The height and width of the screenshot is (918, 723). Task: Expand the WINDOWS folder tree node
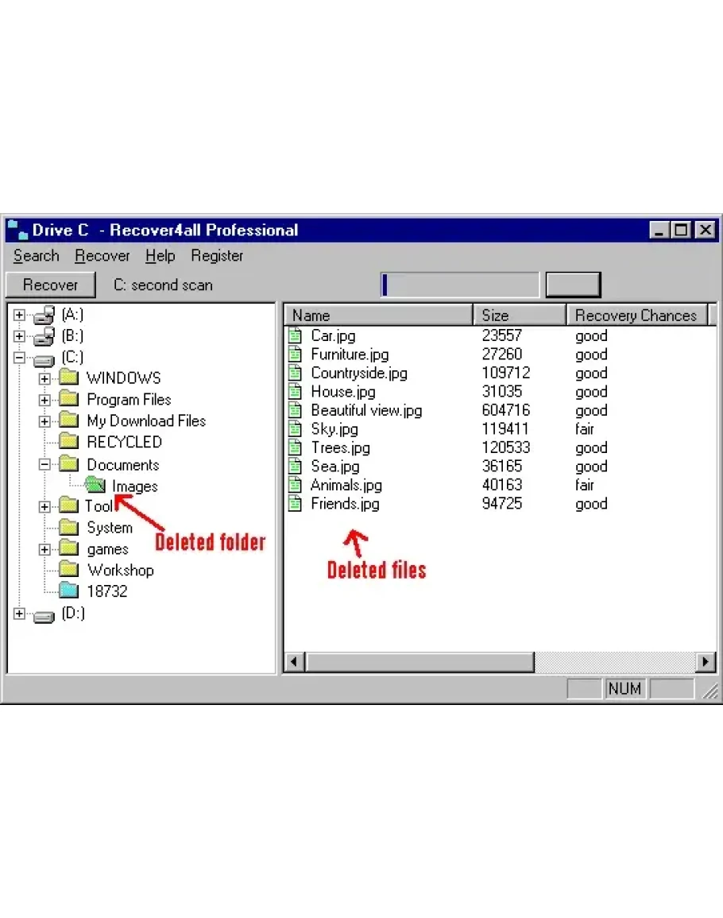tap(44, 378)
